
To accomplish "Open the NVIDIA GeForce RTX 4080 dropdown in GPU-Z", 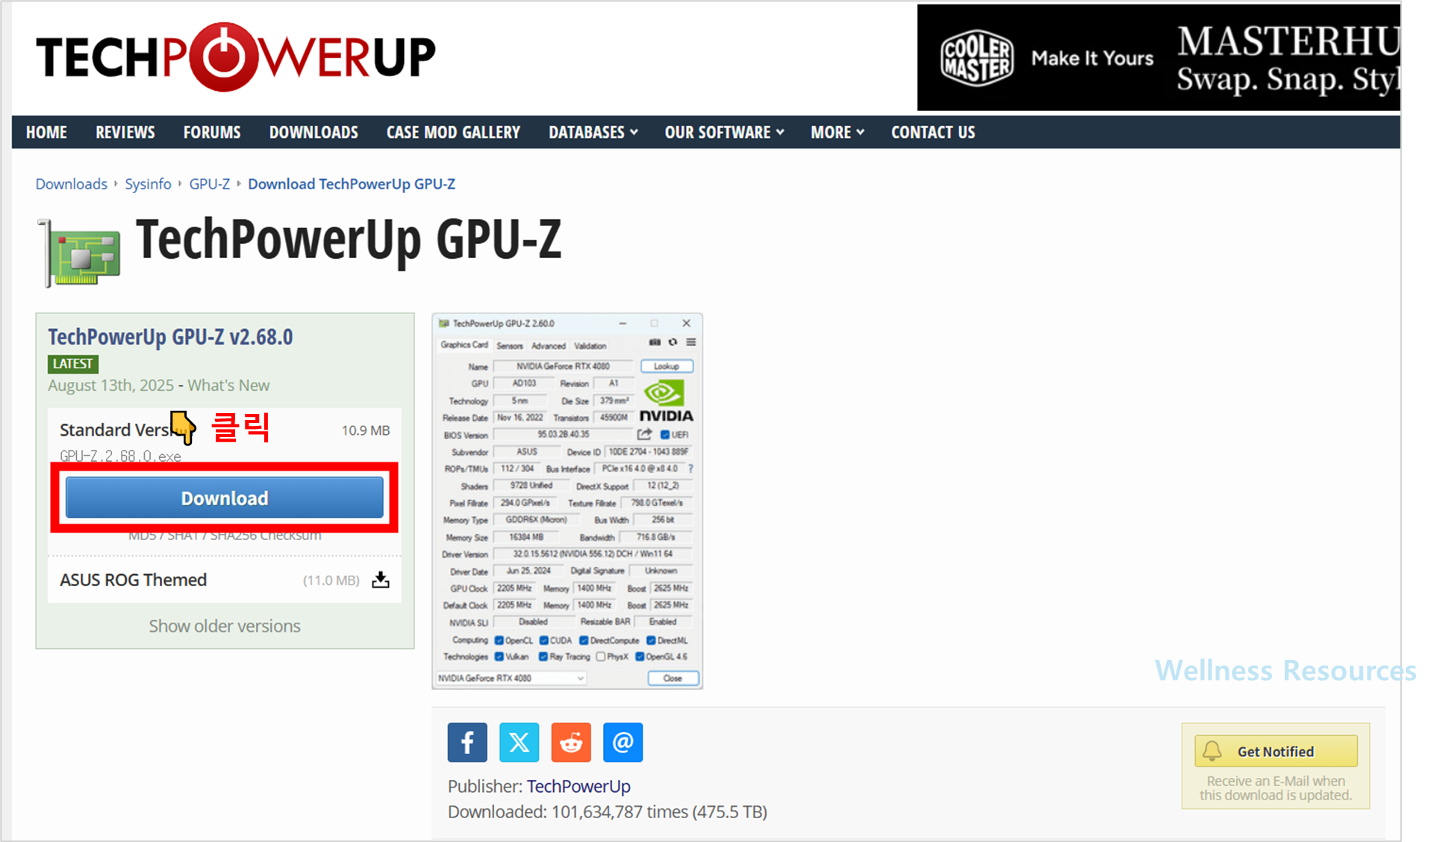I will (511, 679).
